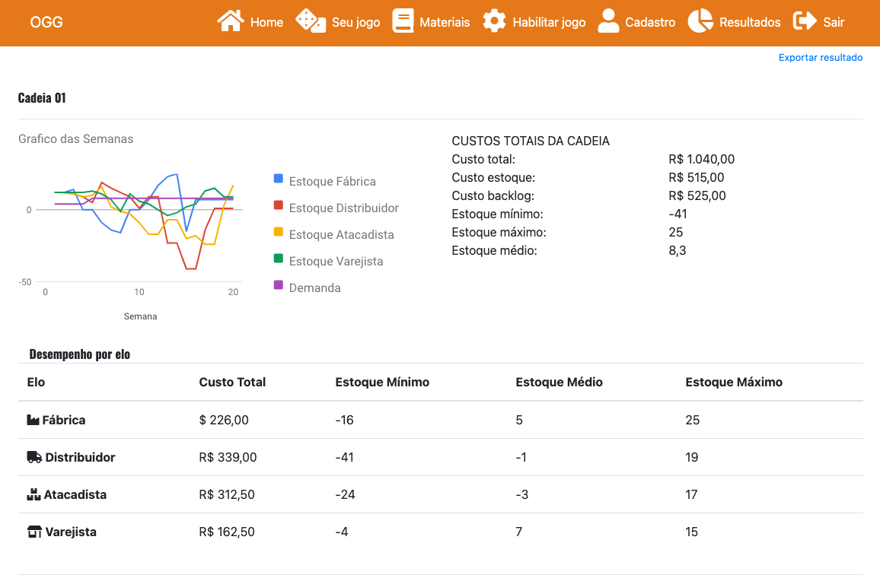Click the user icon for Cadastro
The height and width of the screenshot is (578, 880).
point(608,21)
